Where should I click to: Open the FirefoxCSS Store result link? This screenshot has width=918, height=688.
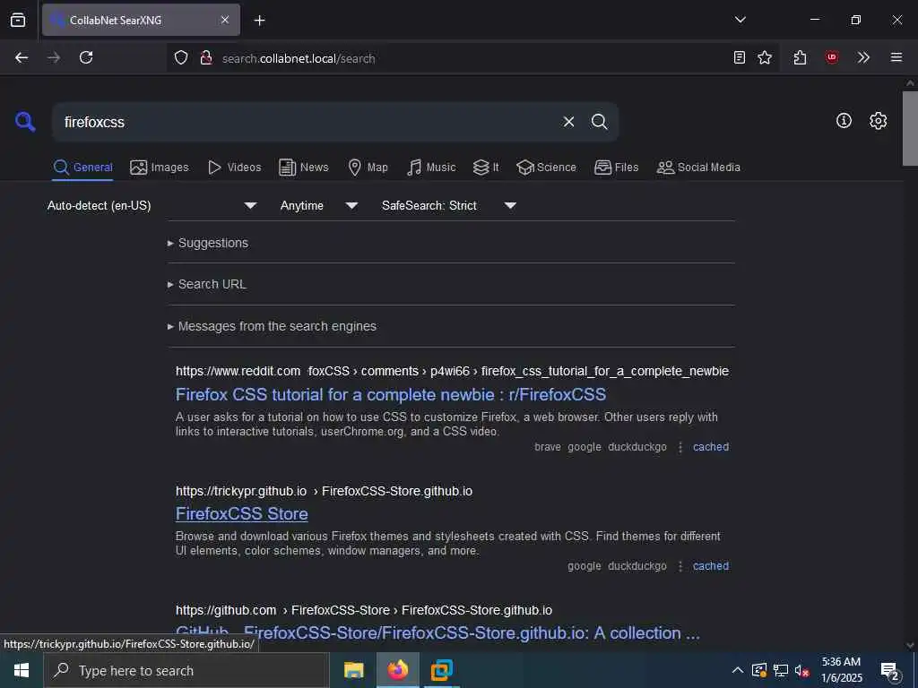242,513
